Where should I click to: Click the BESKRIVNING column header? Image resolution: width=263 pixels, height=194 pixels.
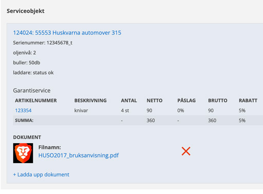[90, 100]
